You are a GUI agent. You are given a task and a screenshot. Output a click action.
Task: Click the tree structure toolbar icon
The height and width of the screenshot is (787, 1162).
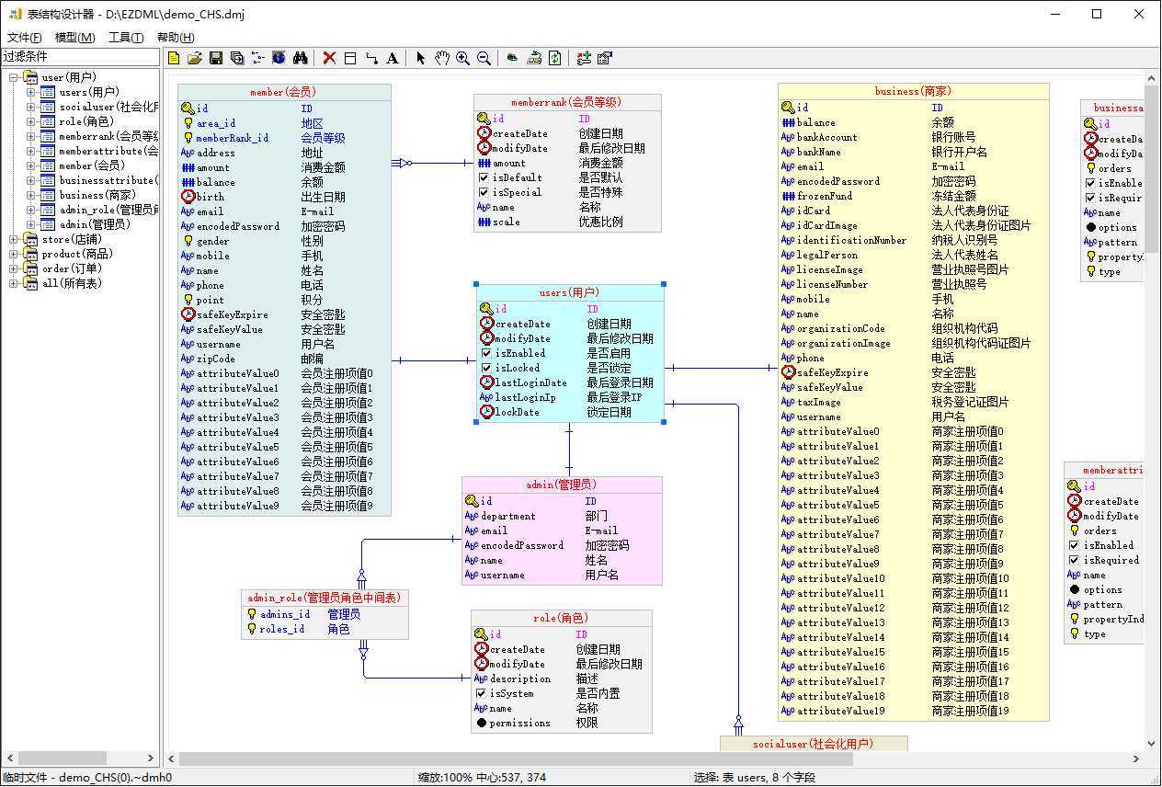tap(258, 58)
